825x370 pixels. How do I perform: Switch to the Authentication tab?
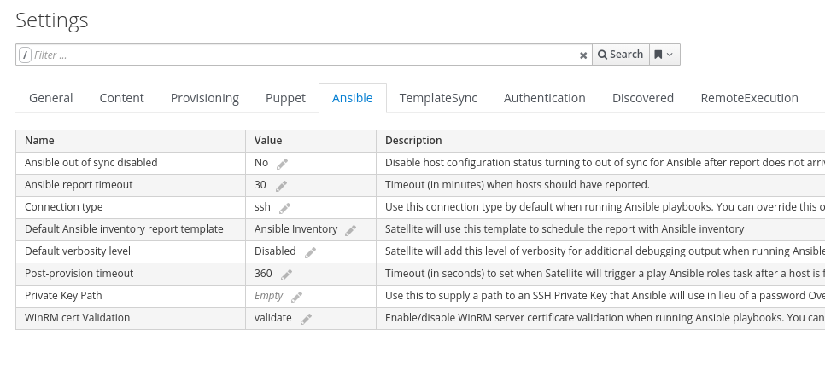click(545, 98)
